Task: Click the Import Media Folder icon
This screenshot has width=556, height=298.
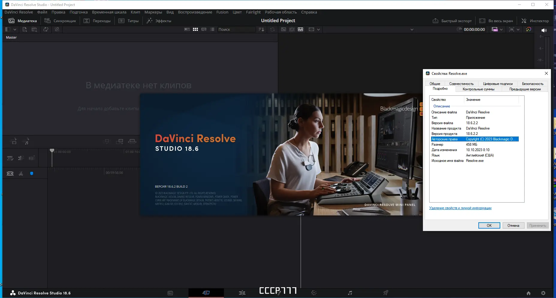Action: 34,29
